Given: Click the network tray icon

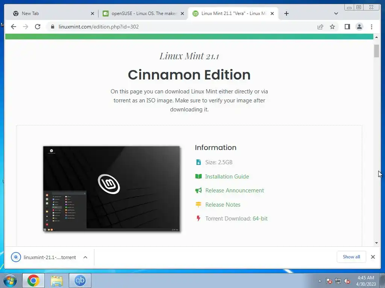Looking at the screenshot, I should click(x=338, y=281).
